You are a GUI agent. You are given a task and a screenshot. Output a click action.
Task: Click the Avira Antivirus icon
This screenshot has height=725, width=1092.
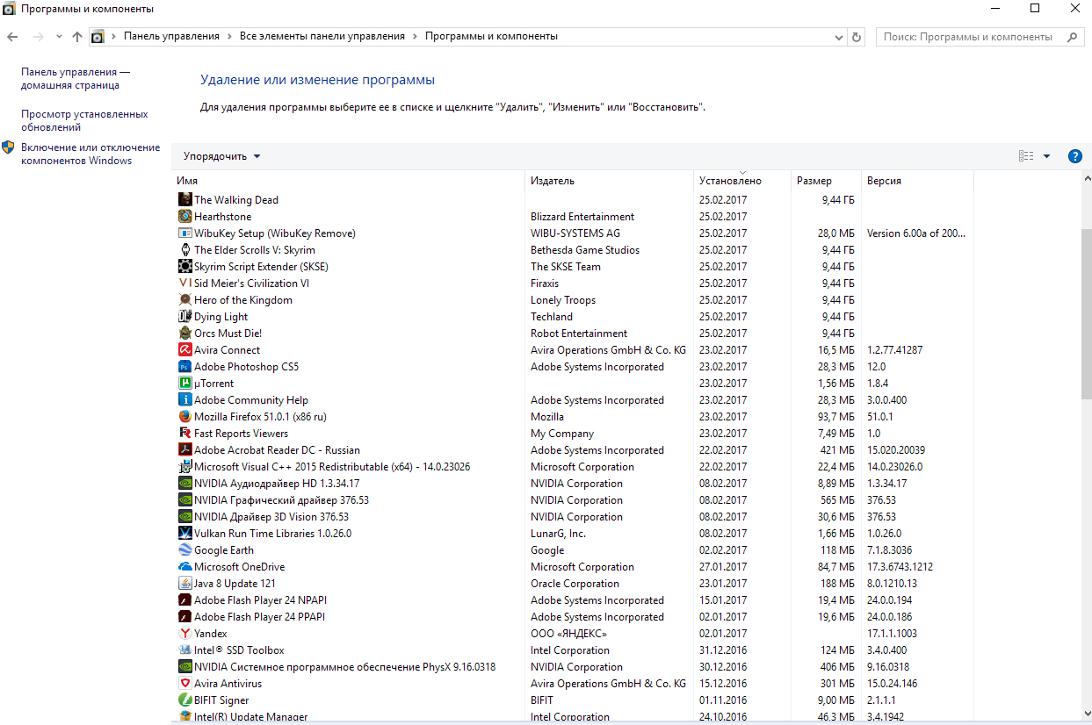point(185,684)
